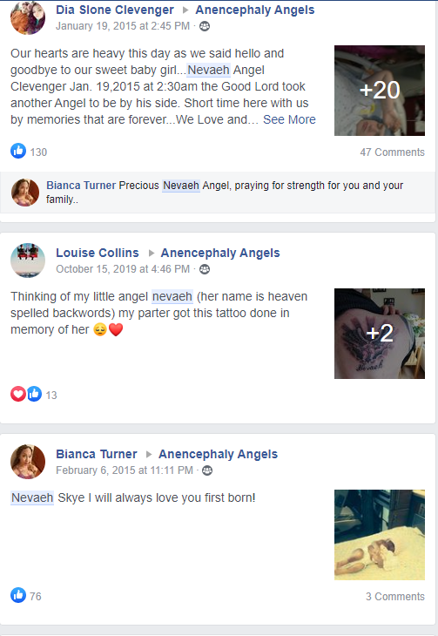438x636 pixels.
Task: Open the 3 Comments thread
Action: point(395,597)
